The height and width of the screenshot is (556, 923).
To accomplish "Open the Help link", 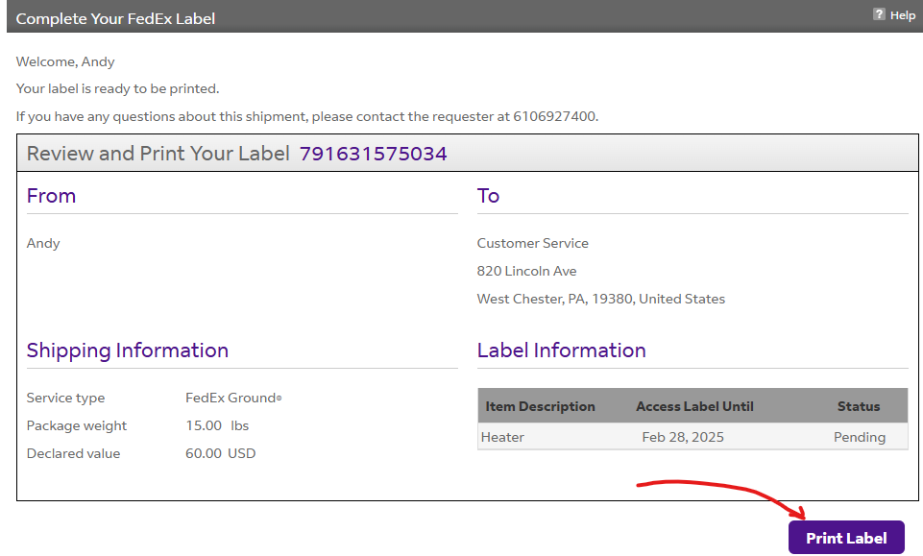I will 900,15.
